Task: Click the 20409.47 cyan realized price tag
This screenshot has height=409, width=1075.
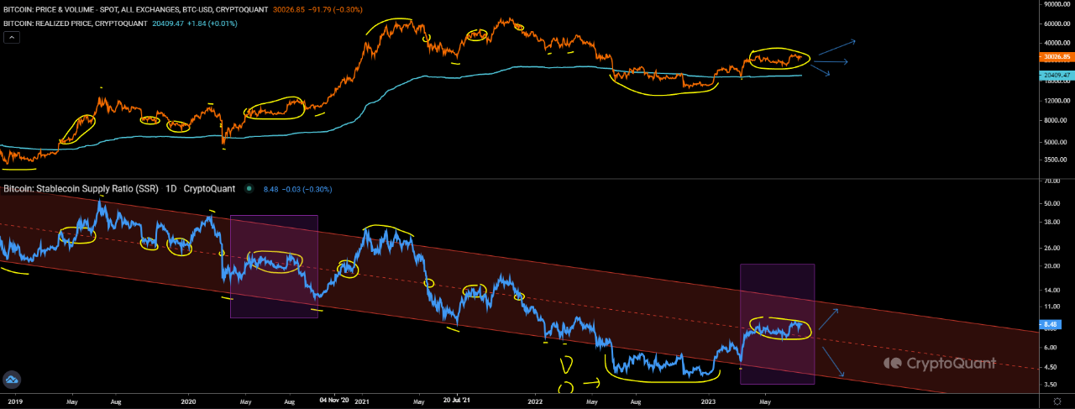Action: click(x=1057, y=76)
